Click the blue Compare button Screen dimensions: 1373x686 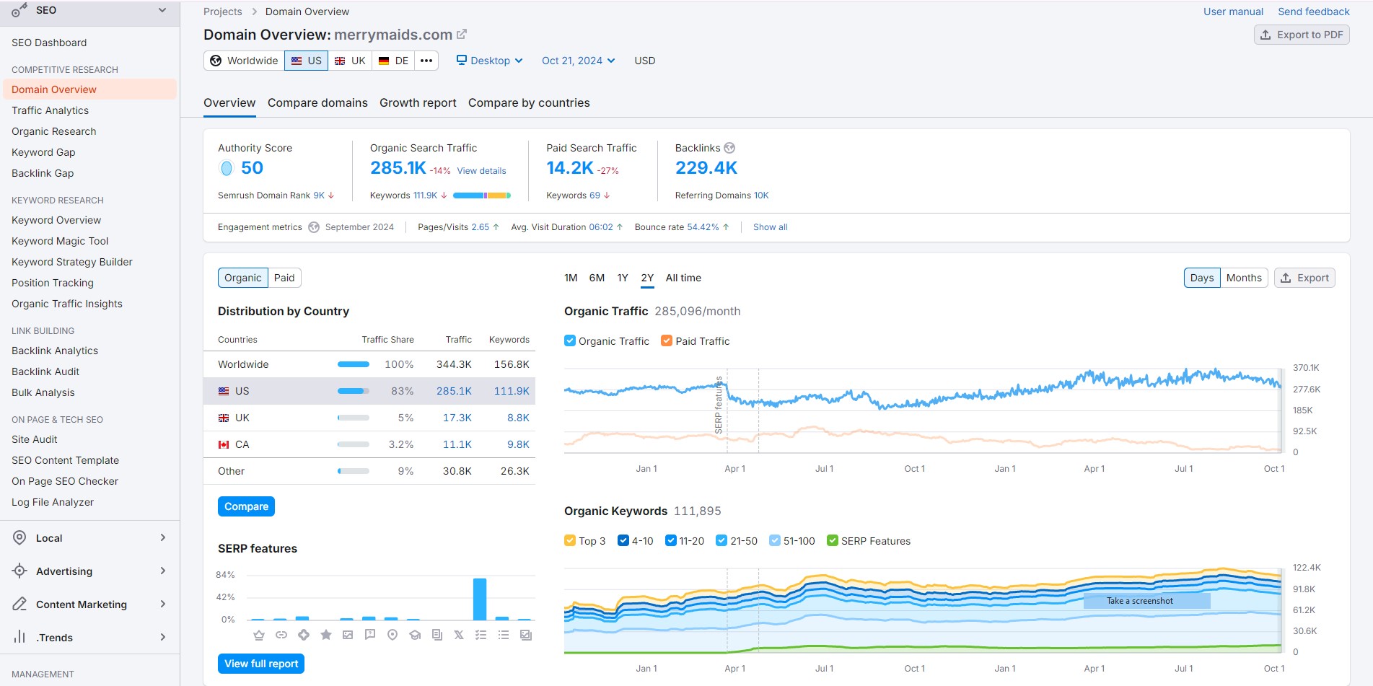tap(246, 506)
